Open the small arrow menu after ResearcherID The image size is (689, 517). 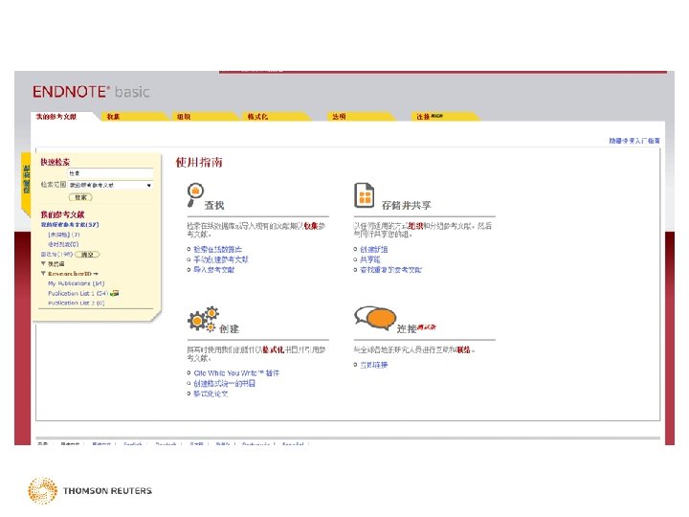click(x=96, y=274)
